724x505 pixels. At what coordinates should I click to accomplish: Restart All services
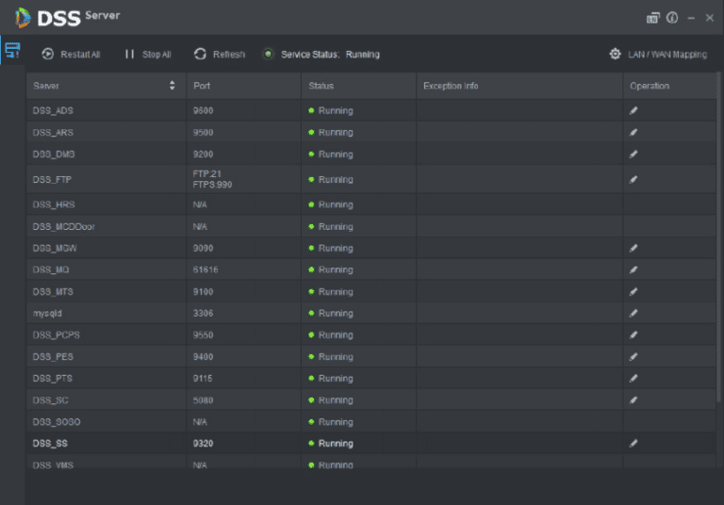click(x=71, y=55)
